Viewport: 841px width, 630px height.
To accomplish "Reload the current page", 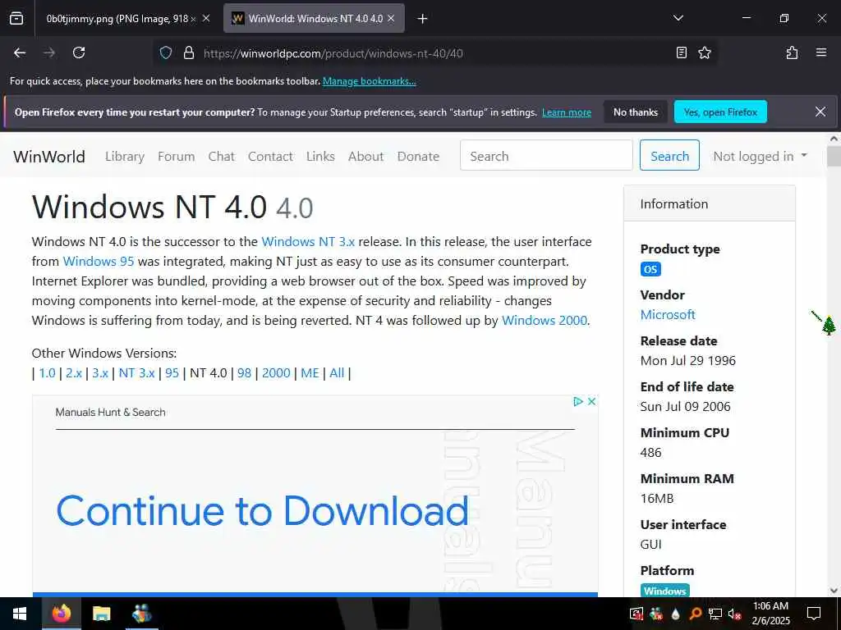I will 79,52.
